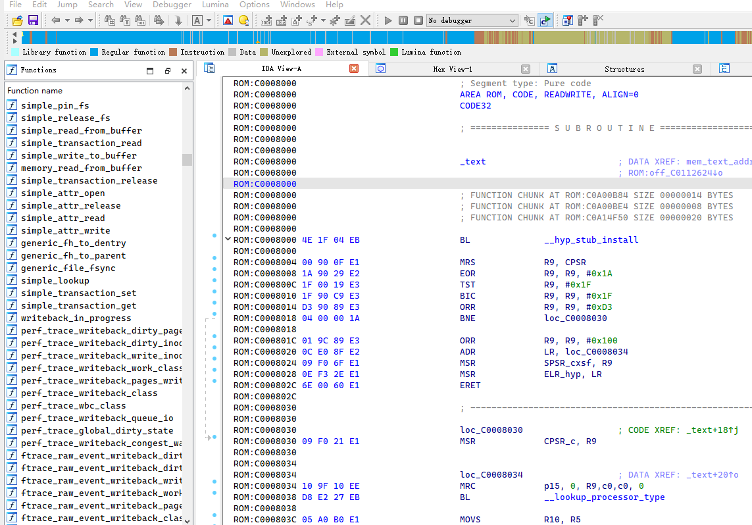Switch to the Structures tab
The image size is (752, 525).
click(x=624, y=69)
